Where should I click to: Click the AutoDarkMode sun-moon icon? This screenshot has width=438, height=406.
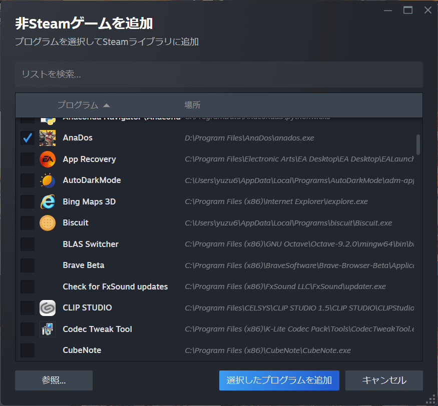click(x=48, y=180)
